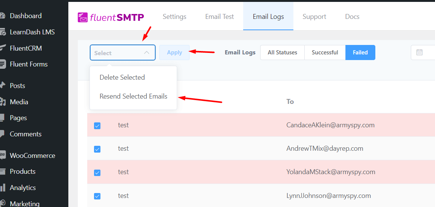This screenshot has height=207, width=435.
Task: Choose Delete Selected from dropdown list
Action: 122,77
